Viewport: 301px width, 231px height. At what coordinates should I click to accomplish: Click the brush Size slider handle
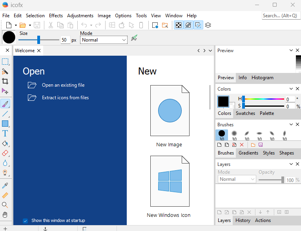point(38,40)
